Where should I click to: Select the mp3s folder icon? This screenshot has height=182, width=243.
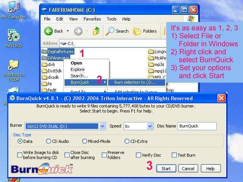(151, 64)
